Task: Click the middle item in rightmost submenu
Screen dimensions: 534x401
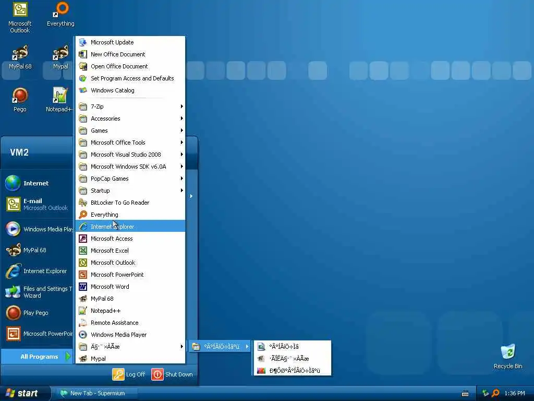Action: [x=293, y=358]
